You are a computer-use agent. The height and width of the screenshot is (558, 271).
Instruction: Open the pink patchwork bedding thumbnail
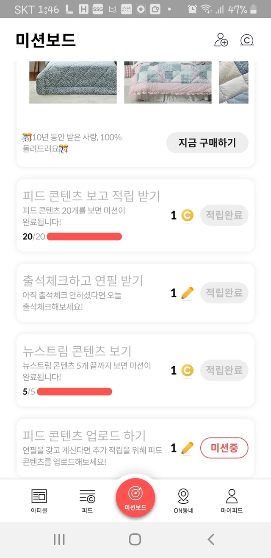coord(167,82)
